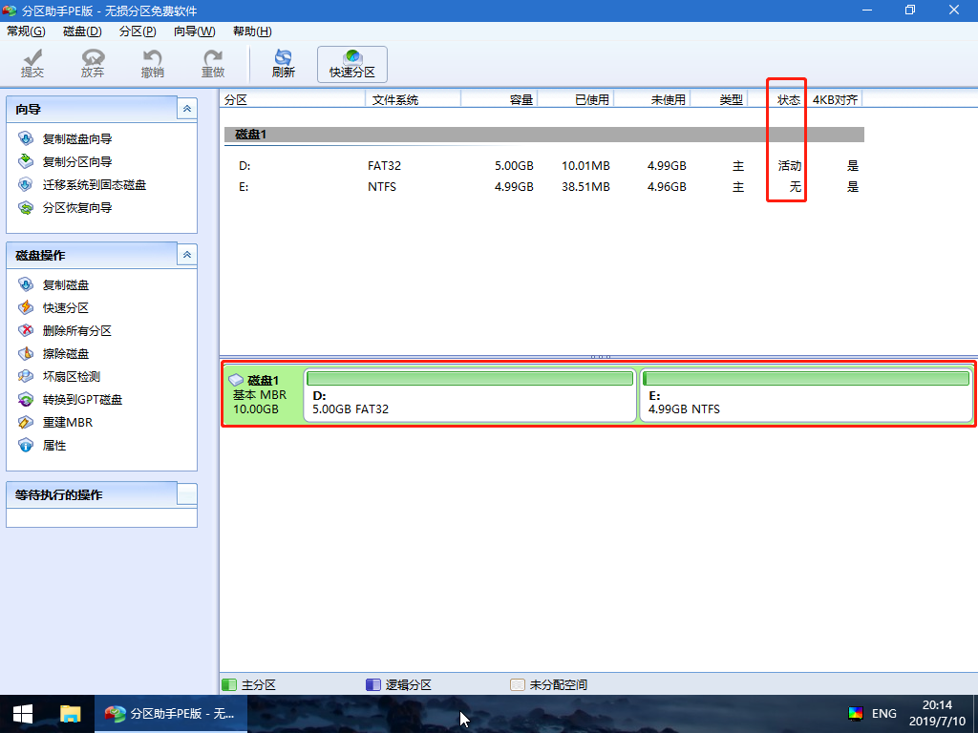Open the 磁盘(D) menu

coord(82,31)
